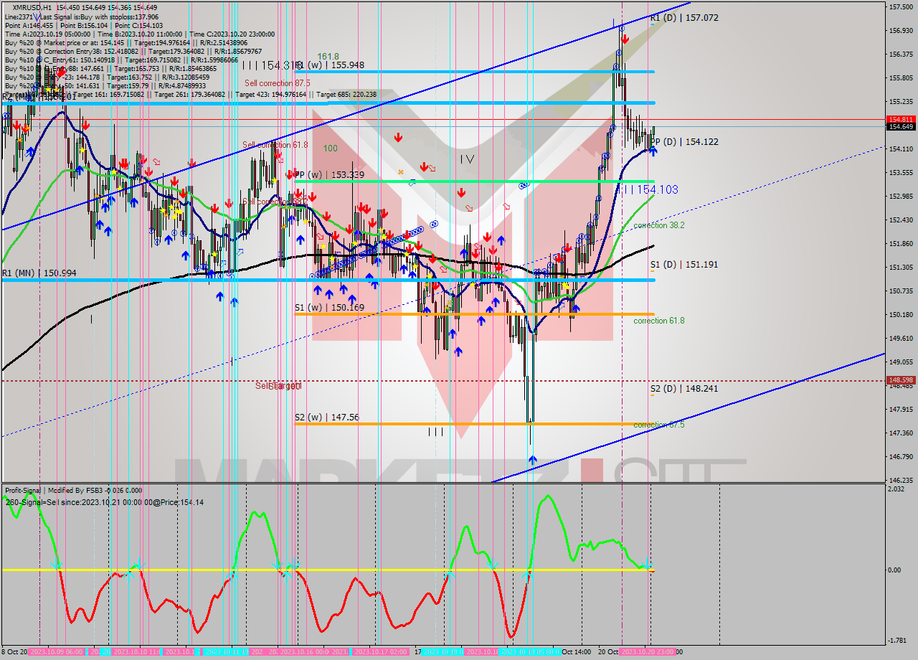Screen dimensions: 918x660
Task: Click the orange X marker above PP (w) line
Action: click(401, 172)
